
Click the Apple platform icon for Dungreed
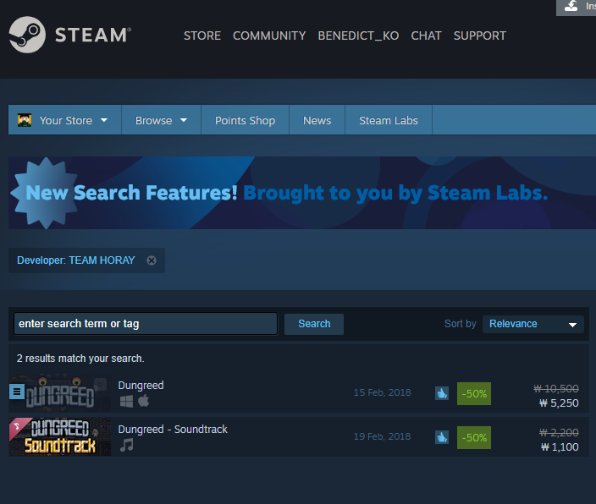click(x=144, y=401)
